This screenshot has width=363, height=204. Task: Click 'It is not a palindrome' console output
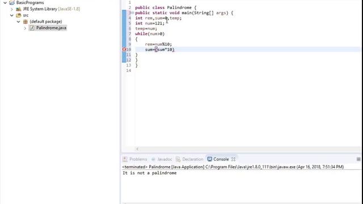150,173
